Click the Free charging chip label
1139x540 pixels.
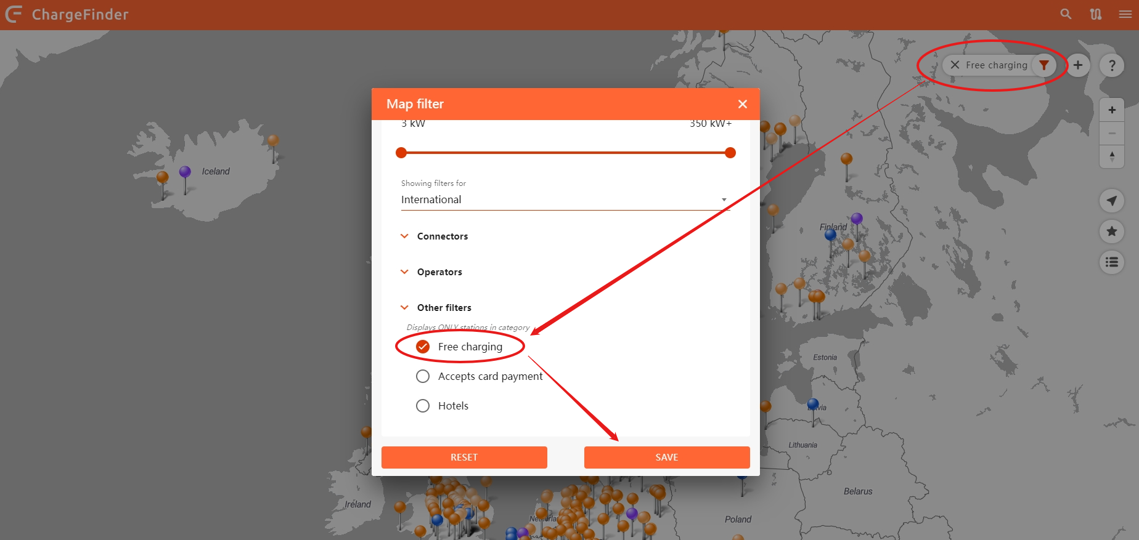click(997, 65)
